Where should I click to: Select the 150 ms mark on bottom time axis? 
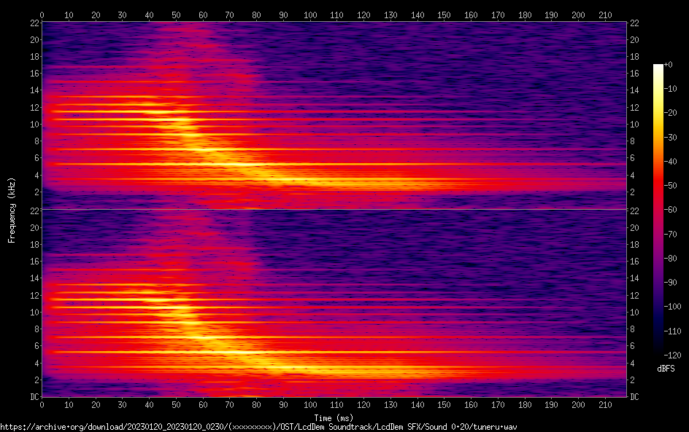click(444, 404)
